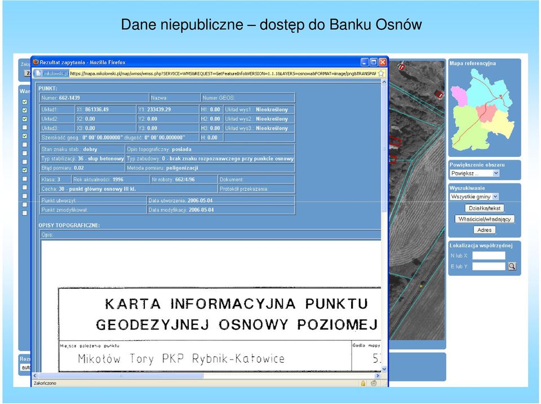Click the URL field of the popup window
The height and width of the screenshot is (404, 541).
tap(223, 73)
